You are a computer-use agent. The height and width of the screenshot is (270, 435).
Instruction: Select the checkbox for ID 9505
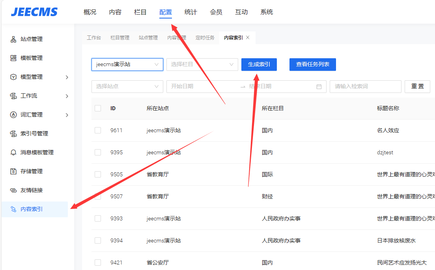98,174
